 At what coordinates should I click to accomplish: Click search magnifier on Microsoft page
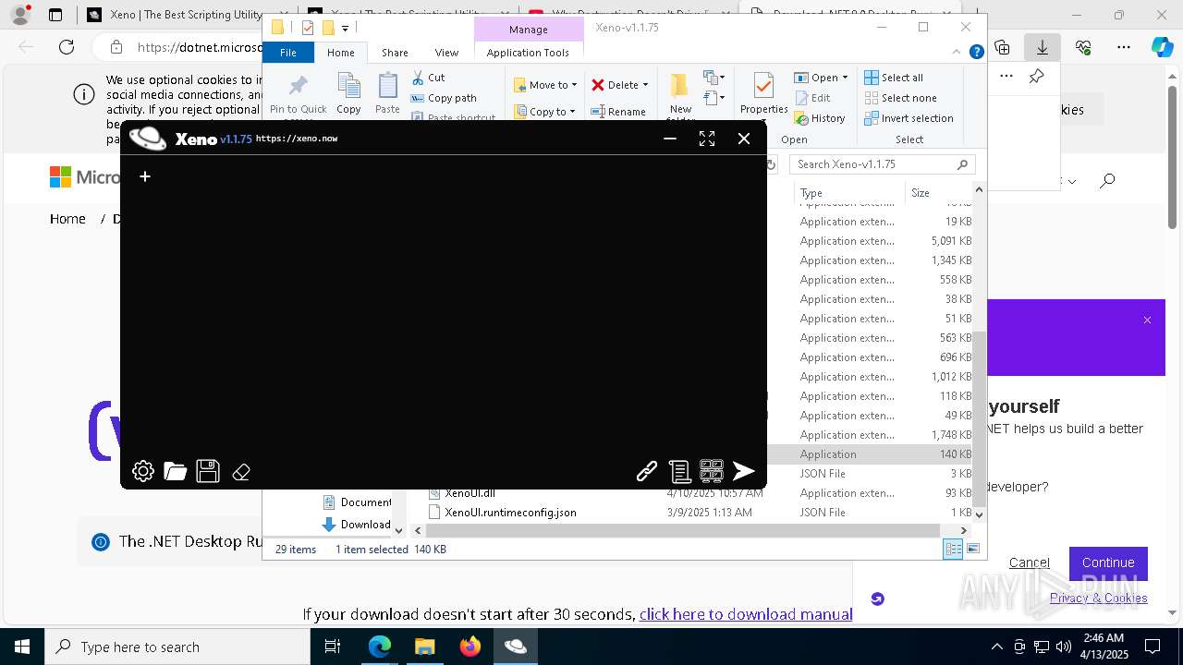coord(1107,181)
